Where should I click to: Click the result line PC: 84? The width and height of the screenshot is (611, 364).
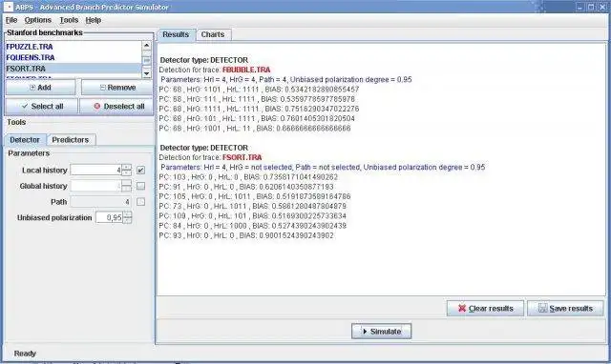coord(252,226)
